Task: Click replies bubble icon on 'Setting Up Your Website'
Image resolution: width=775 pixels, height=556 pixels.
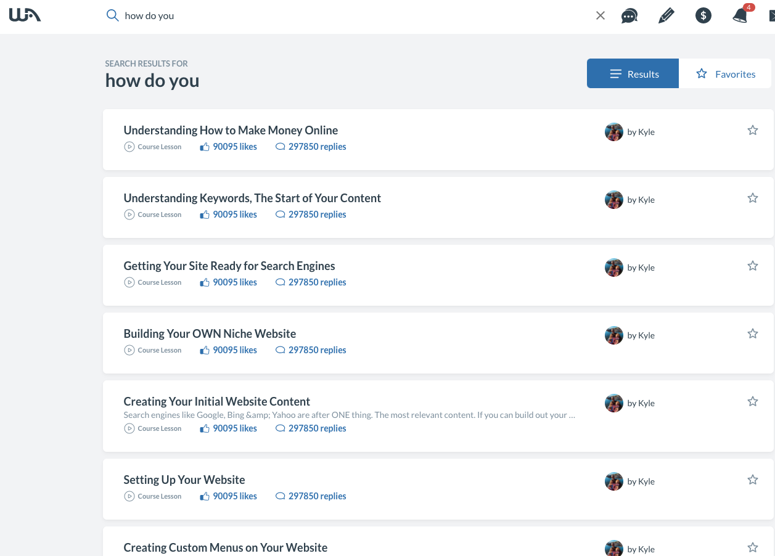Action: pos(281,496)
